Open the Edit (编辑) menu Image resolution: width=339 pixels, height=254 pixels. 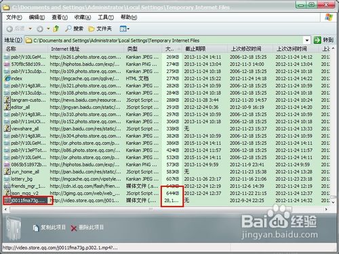point(37,18)
